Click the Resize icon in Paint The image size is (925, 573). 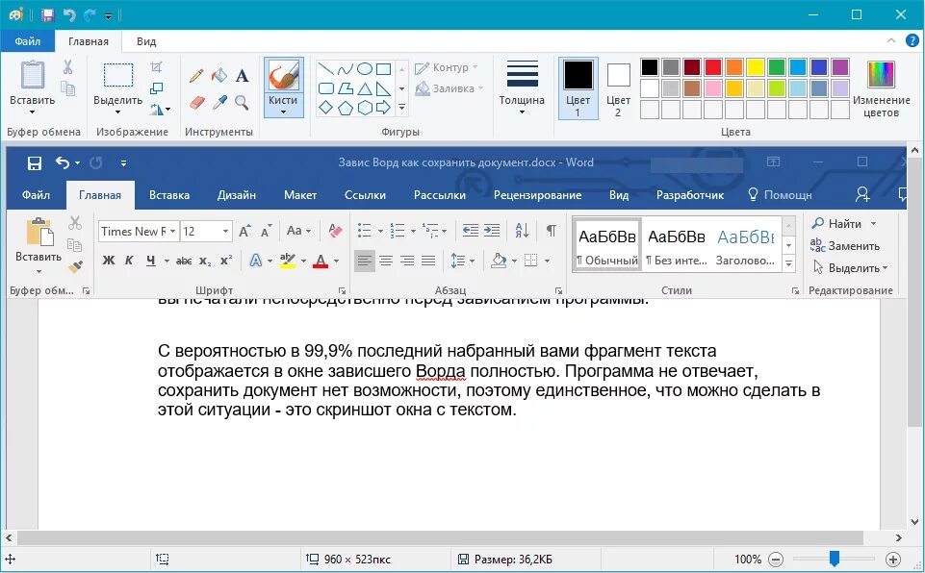coord(156,88)
